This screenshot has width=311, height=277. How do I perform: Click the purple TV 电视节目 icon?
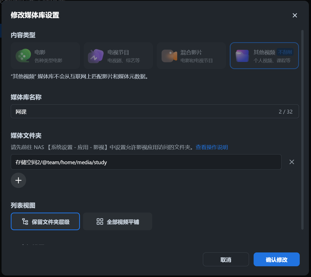pyautogui.click(x=96, y=56)
